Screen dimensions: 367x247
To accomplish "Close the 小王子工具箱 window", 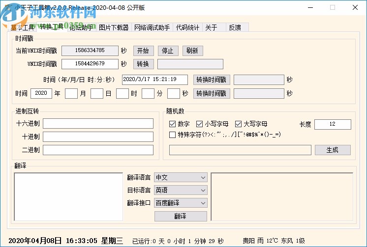I will tap(355, 7).
